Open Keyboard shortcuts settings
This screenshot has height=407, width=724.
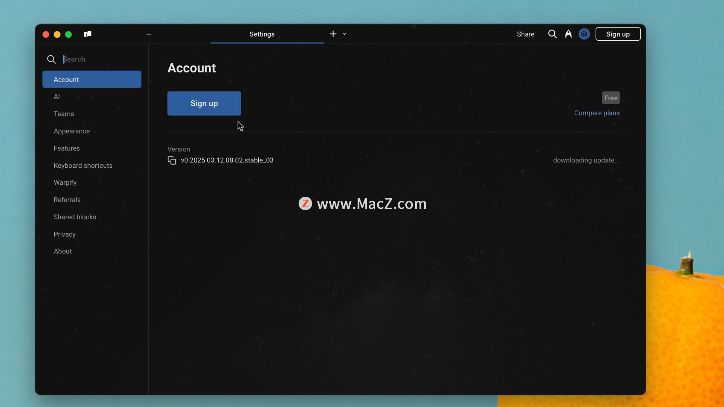92,165
